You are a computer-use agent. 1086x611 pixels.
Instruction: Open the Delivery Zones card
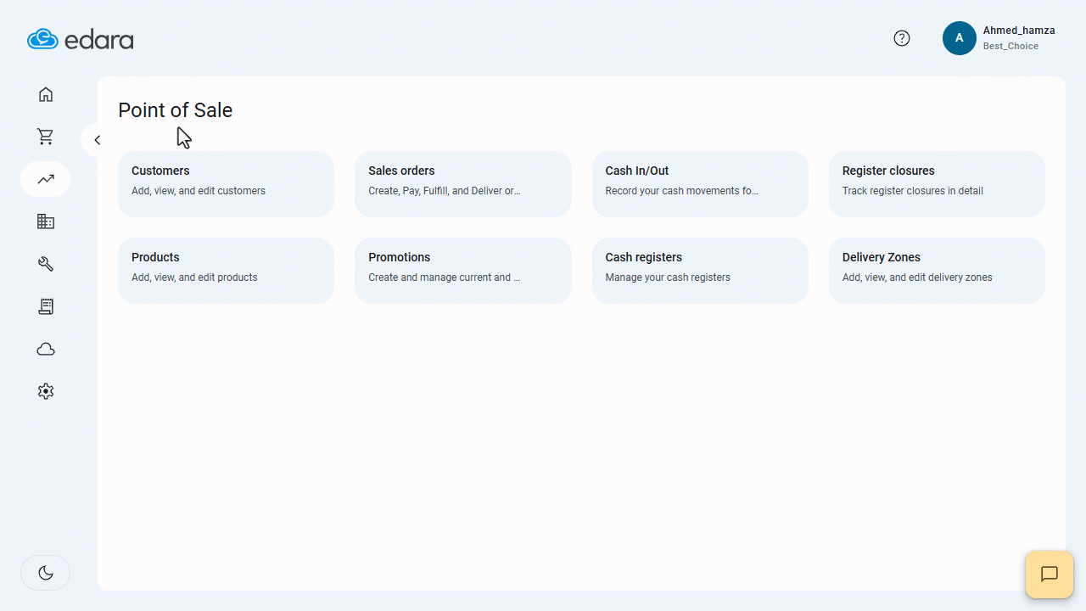coord(937,271)
